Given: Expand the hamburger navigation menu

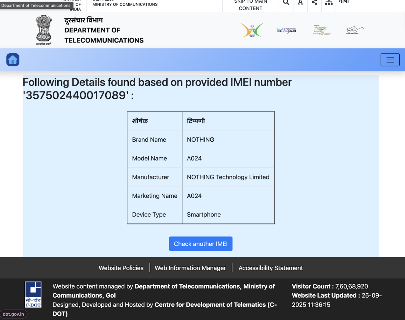Looking at the screenshot, I should coord(390,60).
